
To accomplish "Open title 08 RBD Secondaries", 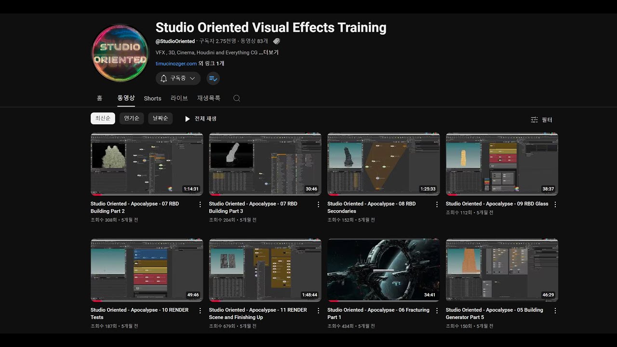I will click(x=371, y=207).
